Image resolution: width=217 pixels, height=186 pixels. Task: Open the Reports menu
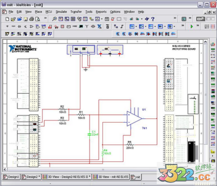tap(101, 12)
